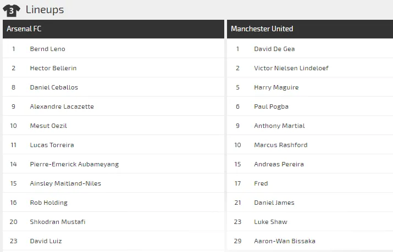This screenshot has width=393, height=252.
Task: Open Bernd Leno's player profile
Action: (47, 49)
